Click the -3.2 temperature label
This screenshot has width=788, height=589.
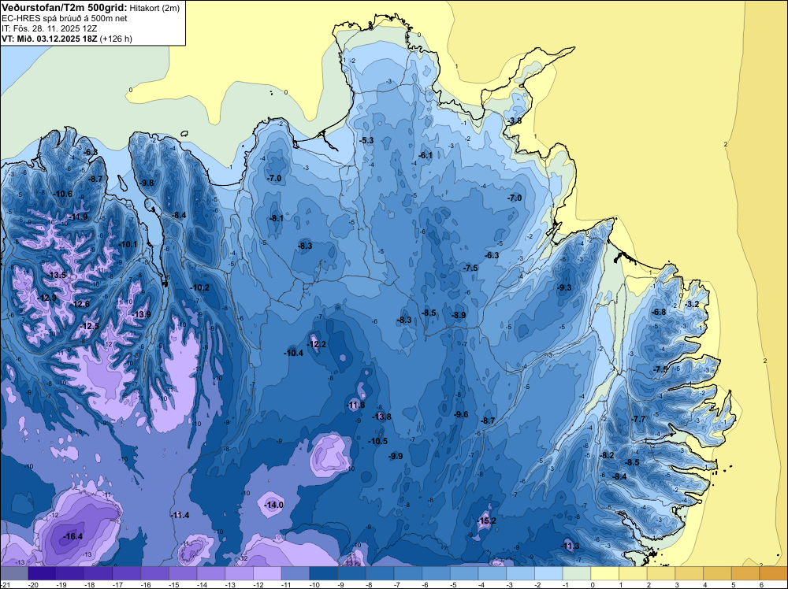692,304
